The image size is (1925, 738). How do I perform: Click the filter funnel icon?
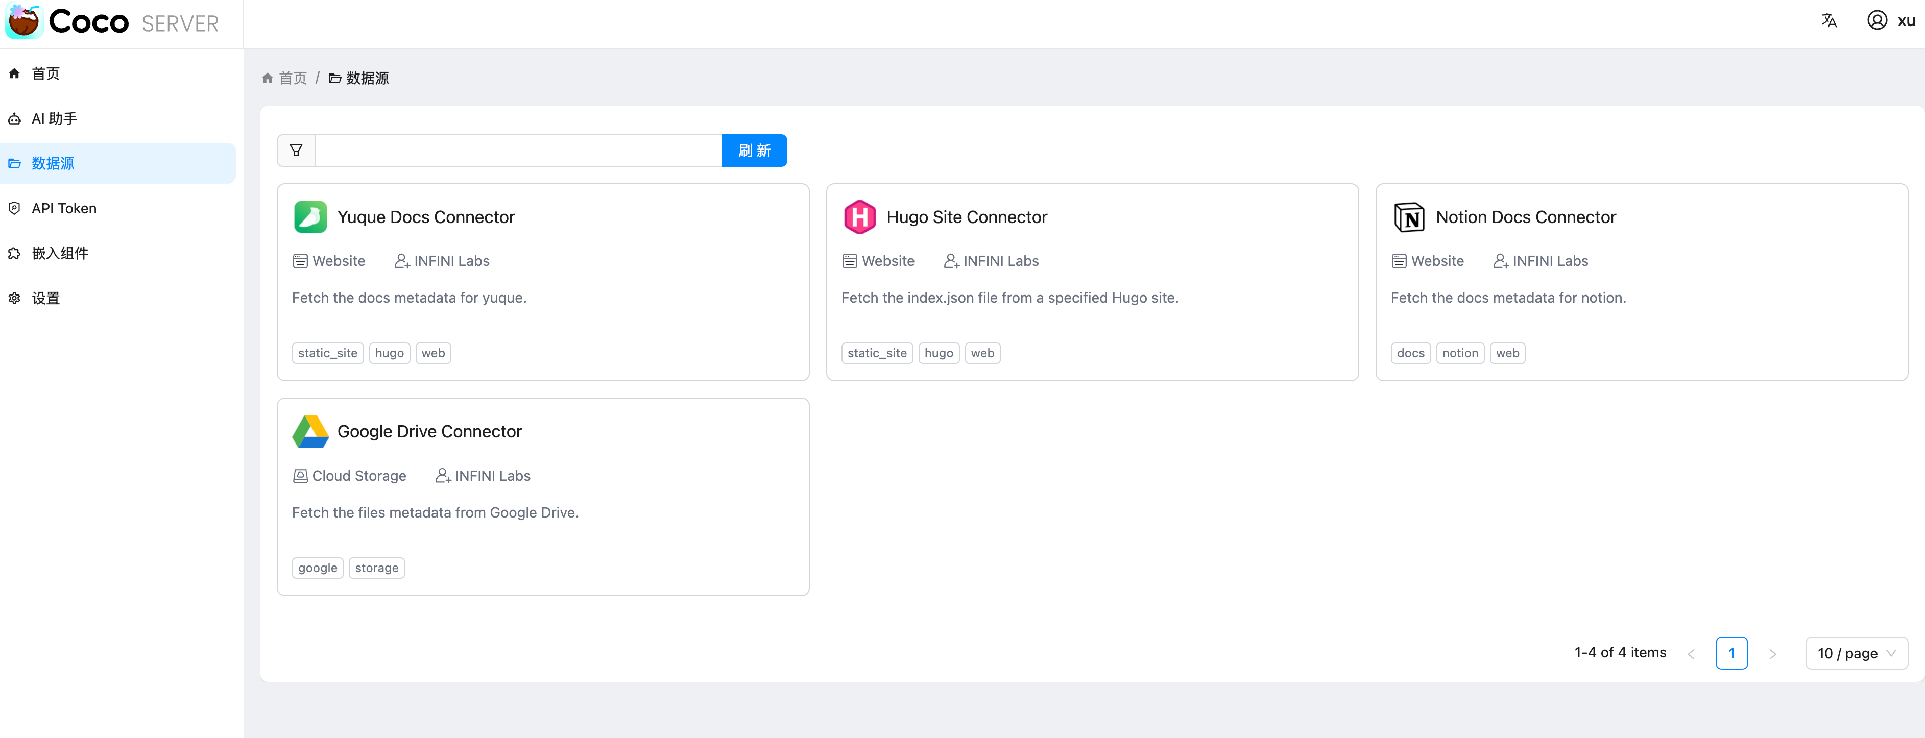[x=296, y=150]
